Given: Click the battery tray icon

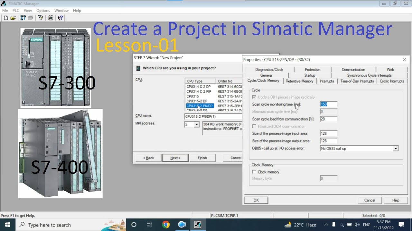Looking at the screenshot, I should click(350, 225).
